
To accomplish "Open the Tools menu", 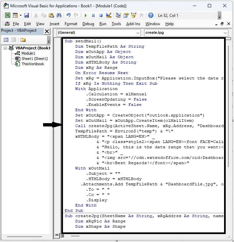I will point(116,24).
